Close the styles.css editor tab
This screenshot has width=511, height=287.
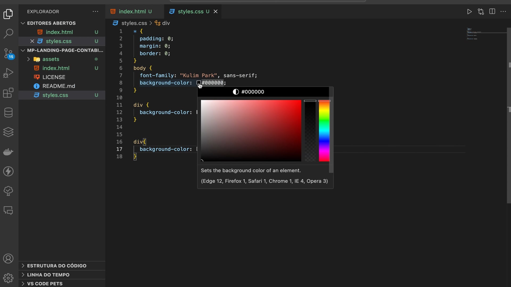(216, 11)
